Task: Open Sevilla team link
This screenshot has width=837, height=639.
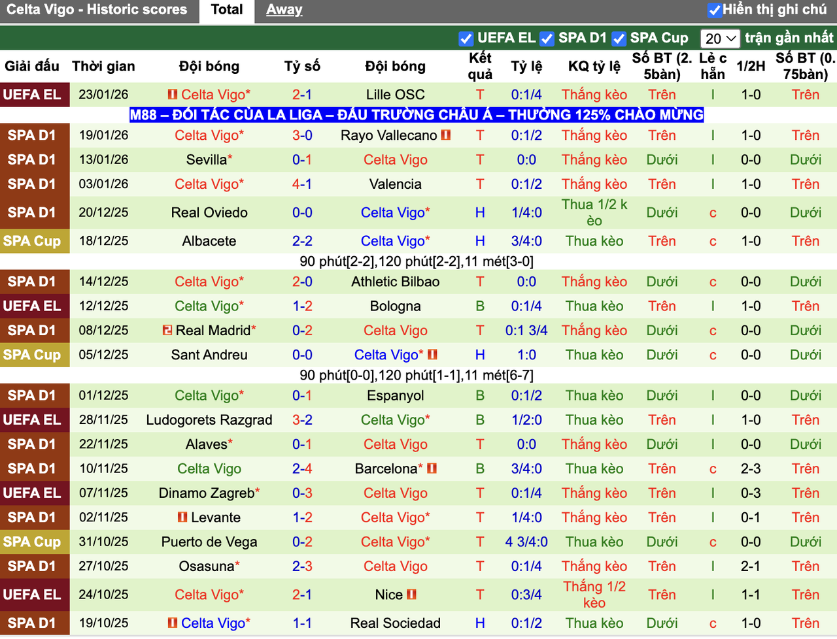Action: click(x=207, y=160)
